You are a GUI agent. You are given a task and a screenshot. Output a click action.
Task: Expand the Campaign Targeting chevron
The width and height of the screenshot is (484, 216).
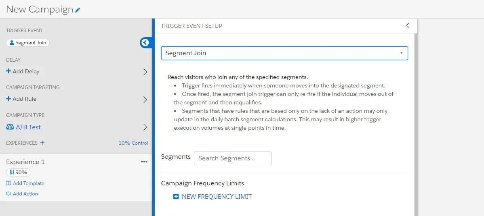tap(145, 100)
